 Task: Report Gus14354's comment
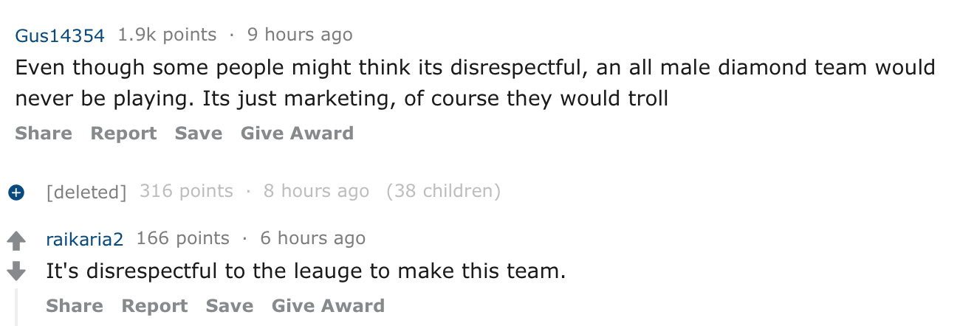click(123, 133)
